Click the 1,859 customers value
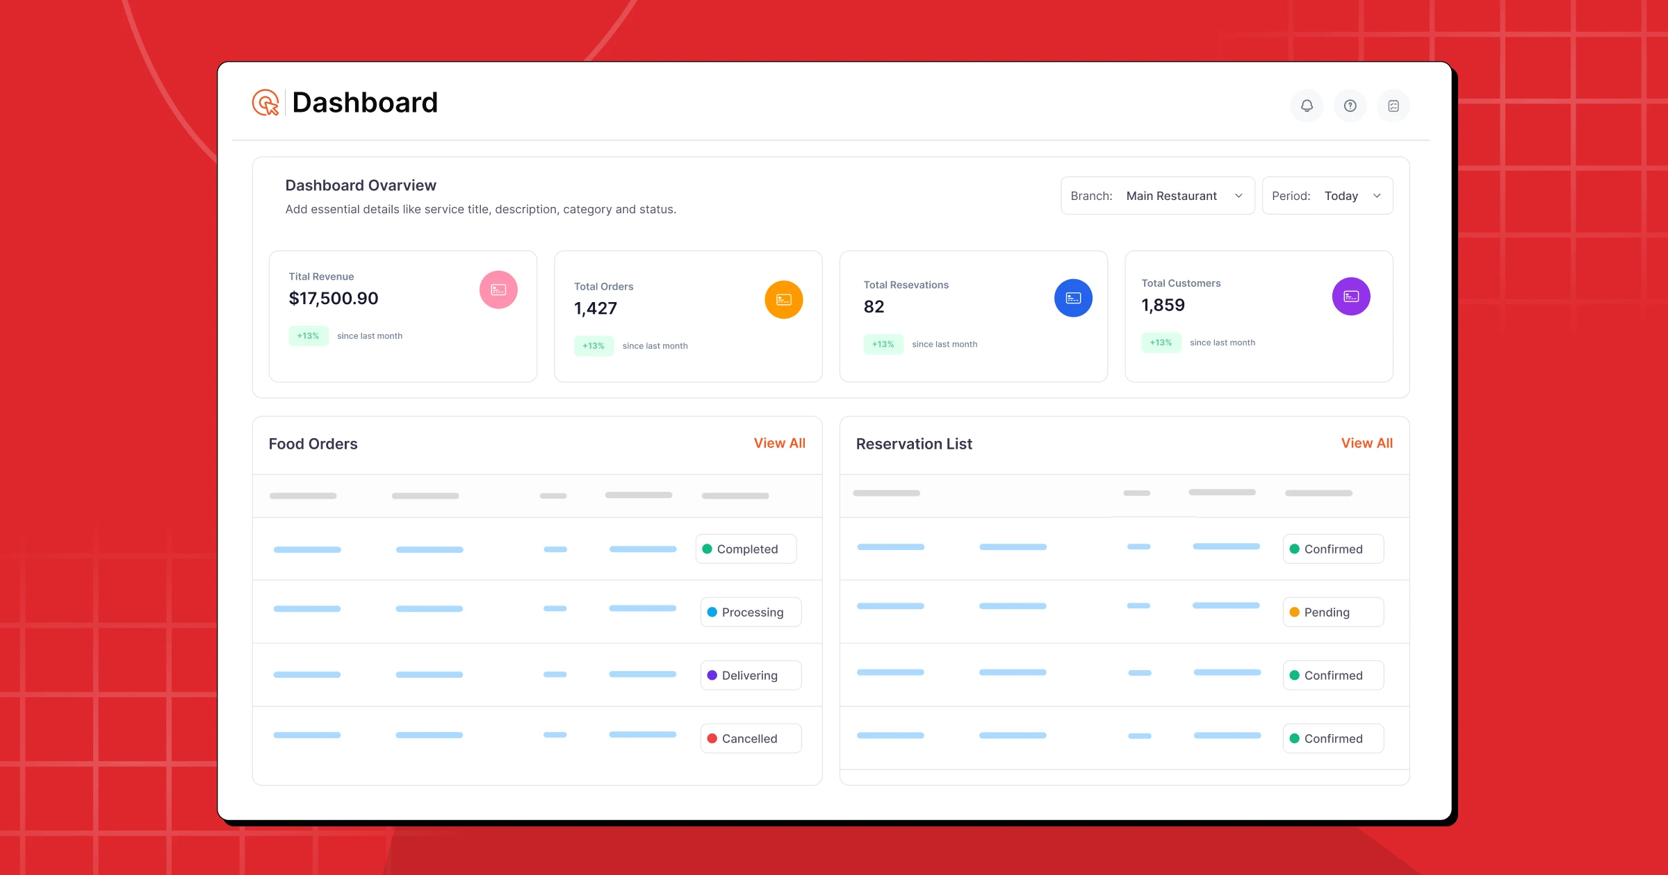The image size is (1668, 875). [x=1163, y=305]
